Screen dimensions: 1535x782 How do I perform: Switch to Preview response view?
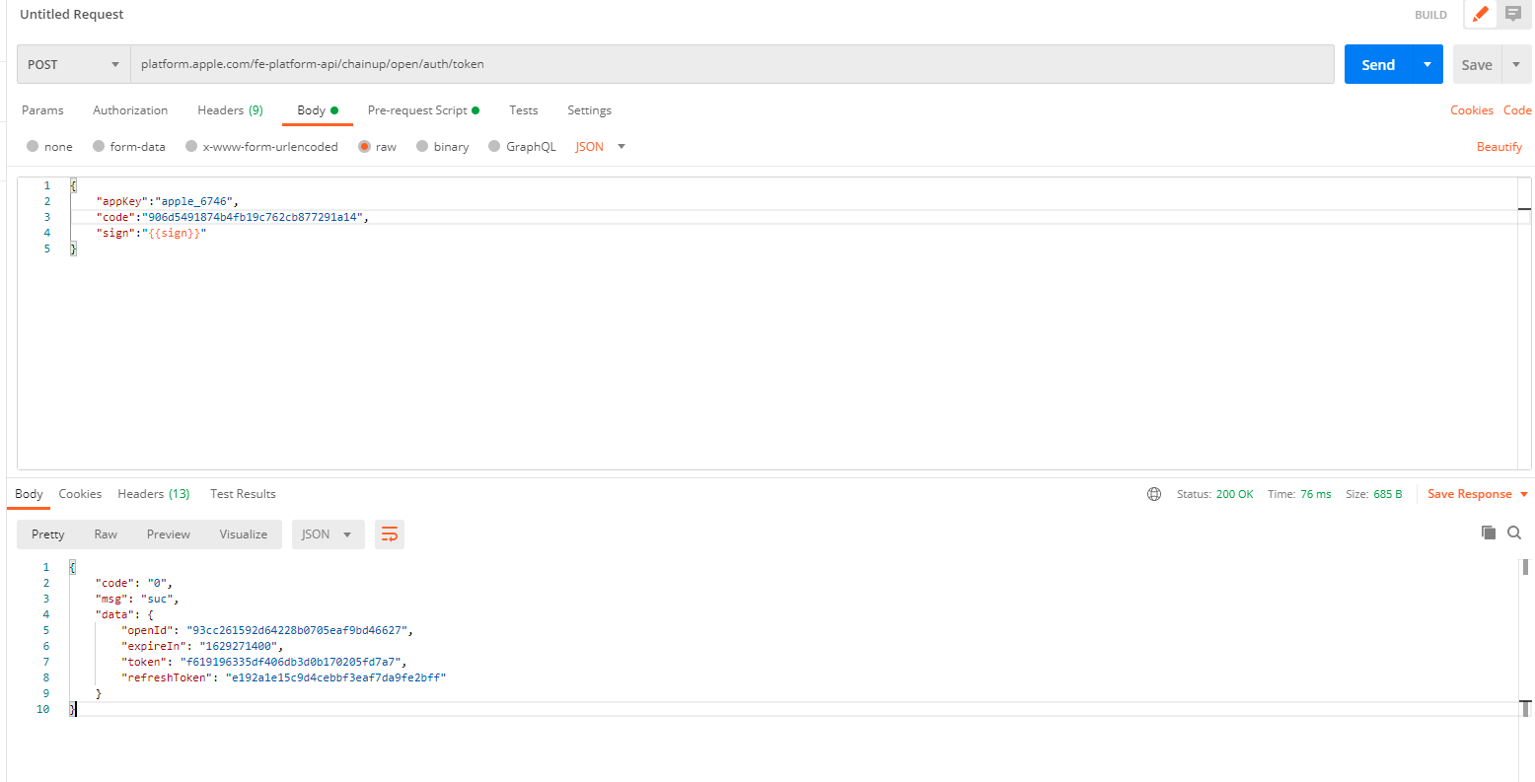[x=169, y=534]
